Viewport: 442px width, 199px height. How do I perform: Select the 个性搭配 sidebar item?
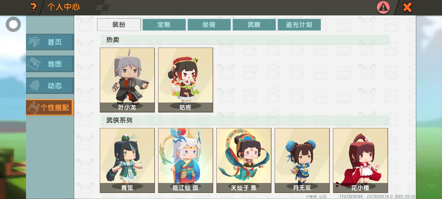[50, 108]
